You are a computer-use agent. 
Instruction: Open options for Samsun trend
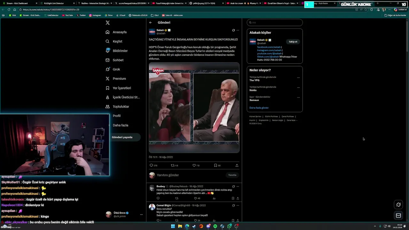pos(298,97)
